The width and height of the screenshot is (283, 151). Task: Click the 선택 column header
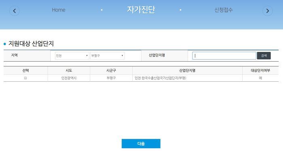(x=25, y=70)
